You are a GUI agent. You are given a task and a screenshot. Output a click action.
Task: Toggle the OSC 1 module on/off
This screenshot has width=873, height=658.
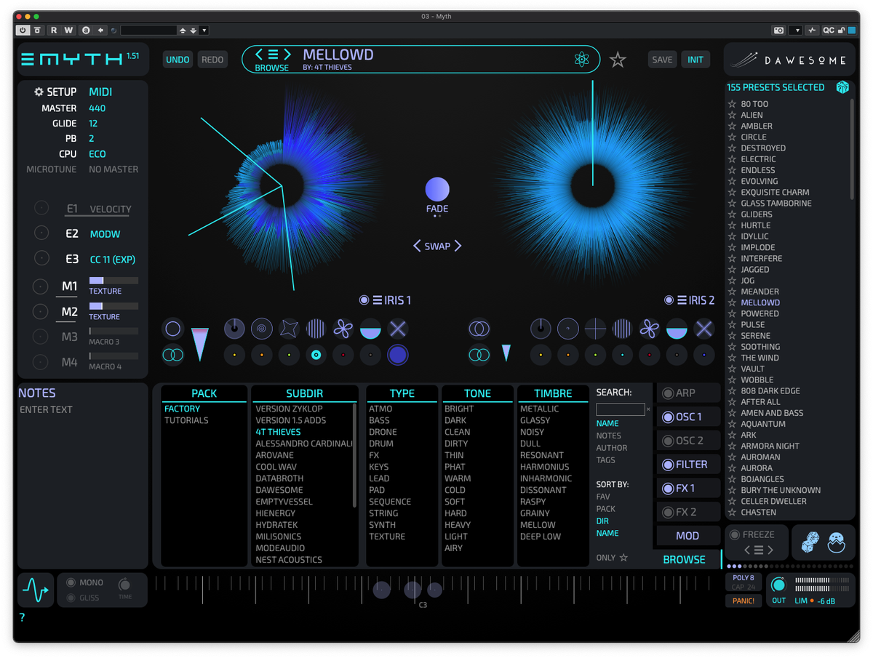click(667, 417)
